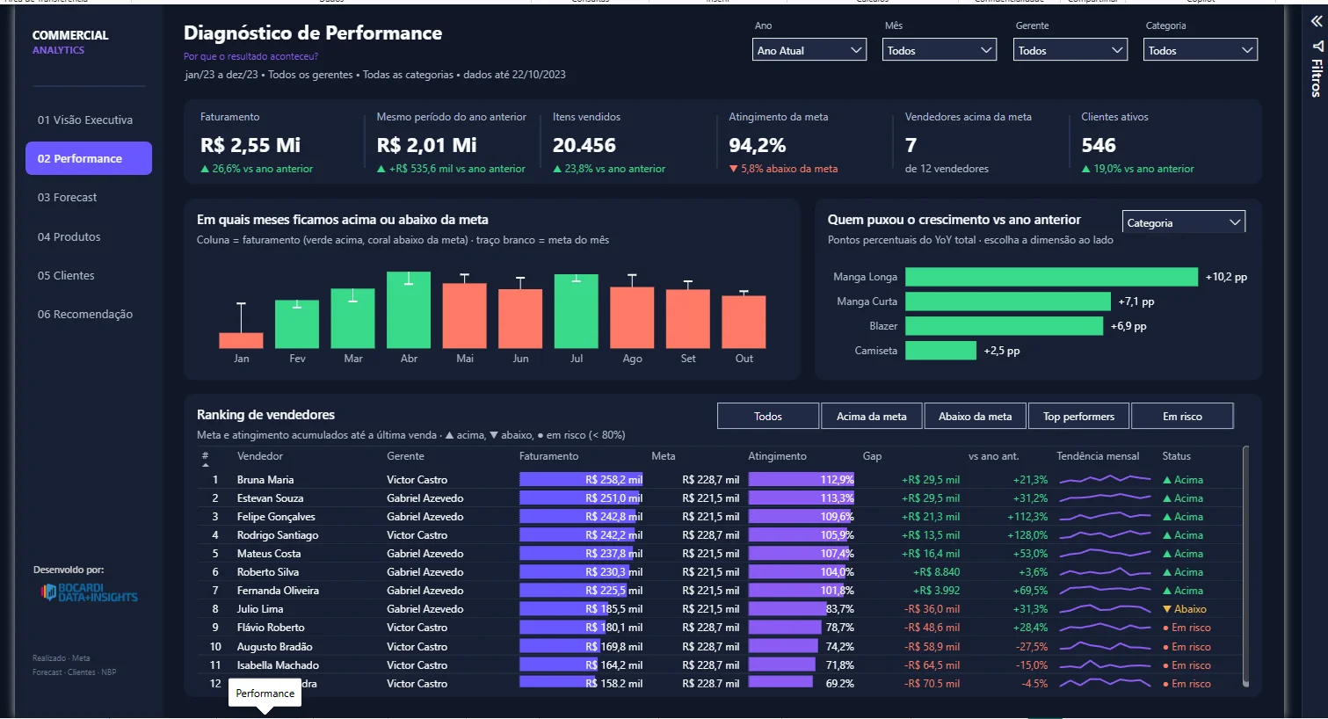This screenshot has width=1328, height=719.
Task: Click the 'Estevan Souza' row name
Action: [x=270, y=498]
